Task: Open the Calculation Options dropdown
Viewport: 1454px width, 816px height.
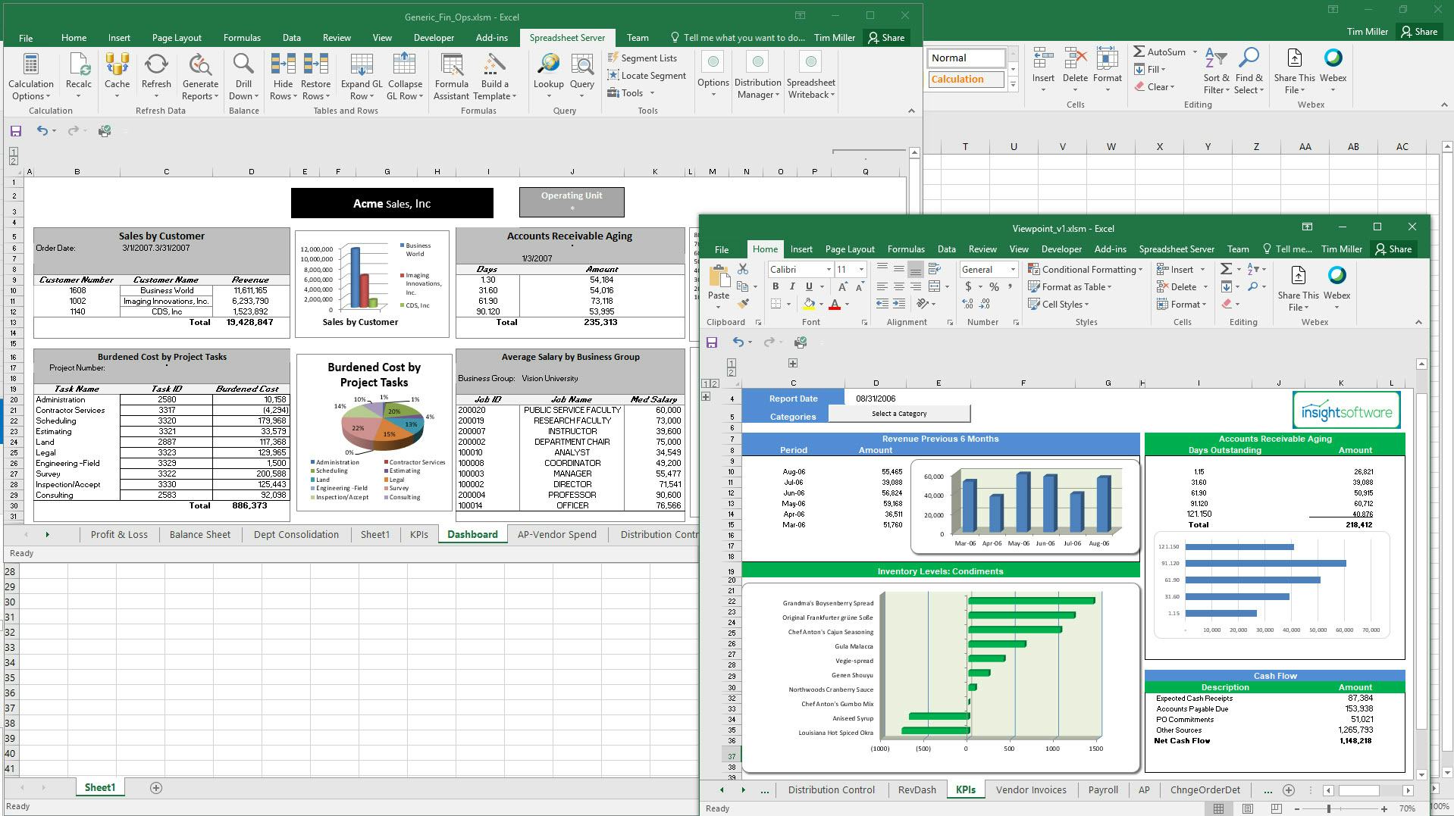Action: coord(30,76)
